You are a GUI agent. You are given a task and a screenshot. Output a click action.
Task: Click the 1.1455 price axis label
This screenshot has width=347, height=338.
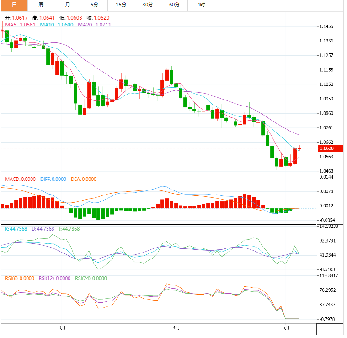pos(326,26)
